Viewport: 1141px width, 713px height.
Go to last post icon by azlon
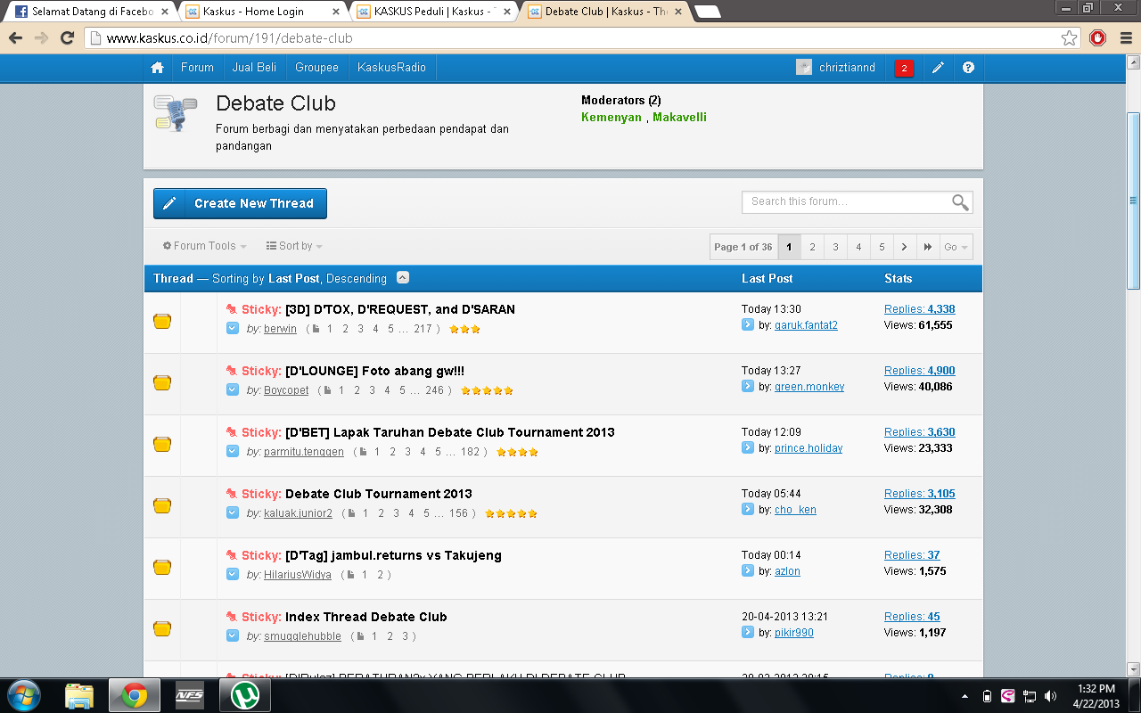(748, 571)
